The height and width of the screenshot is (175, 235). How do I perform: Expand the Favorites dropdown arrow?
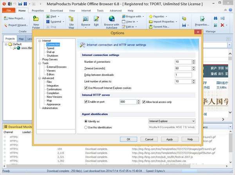click(x=166, y=16)
